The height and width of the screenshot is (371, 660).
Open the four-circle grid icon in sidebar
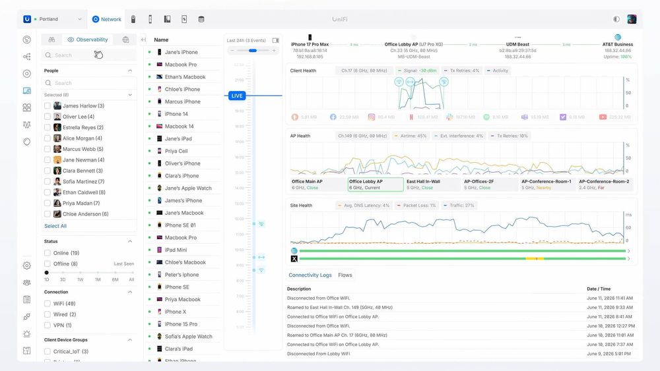coord(27,107)
